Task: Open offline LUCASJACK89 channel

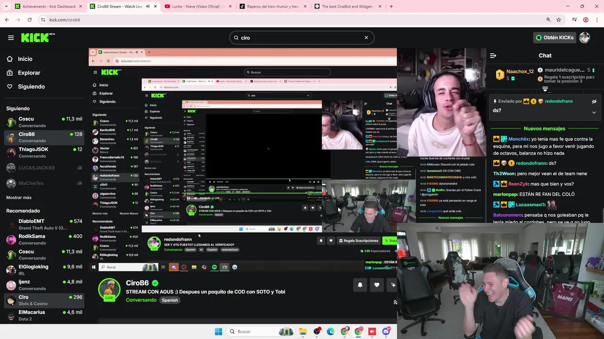Action: point(44,168)
